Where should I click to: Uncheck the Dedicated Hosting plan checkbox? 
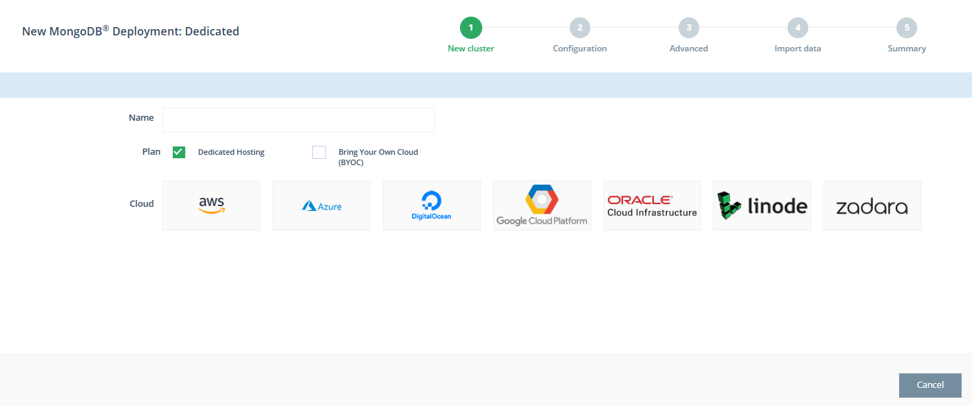coord(179,152)
